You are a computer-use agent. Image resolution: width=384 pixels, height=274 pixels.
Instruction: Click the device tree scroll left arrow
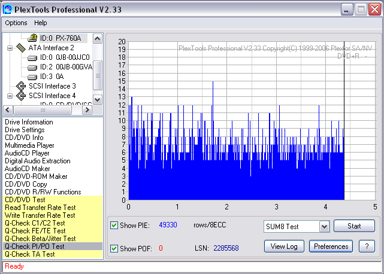pos(8,110)
